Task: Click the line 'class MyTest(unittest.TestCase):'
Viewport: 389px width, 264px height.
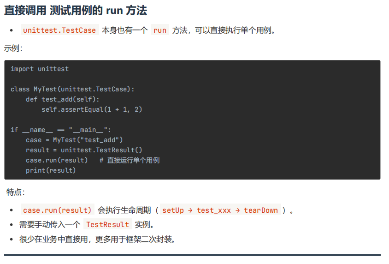Action: point(72,89)
